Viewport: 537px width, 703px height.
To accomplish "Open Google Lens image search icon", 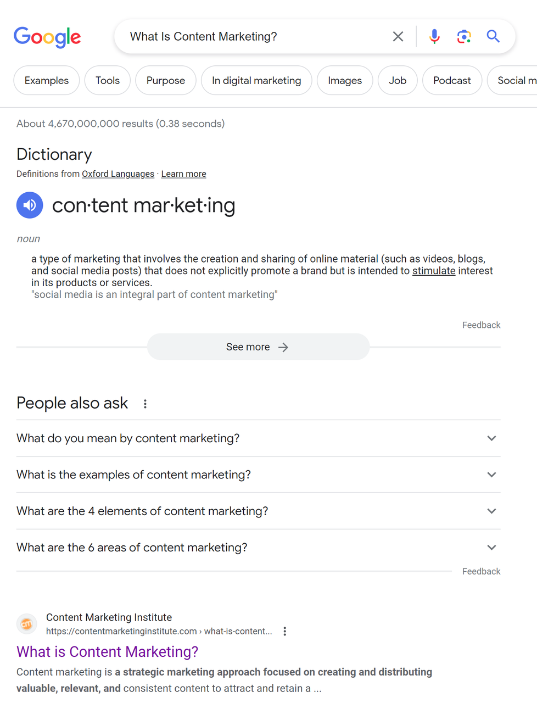I will pyautogui.click(x=464, y=37).
